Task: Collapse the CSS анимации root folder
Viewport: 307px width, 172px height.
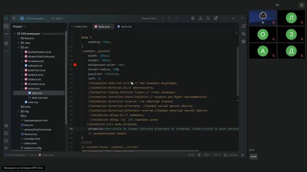Action: point(14,34)
